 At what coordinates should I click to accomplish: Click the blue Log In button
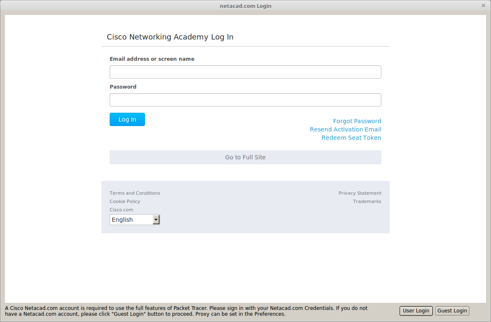point(127,119)
